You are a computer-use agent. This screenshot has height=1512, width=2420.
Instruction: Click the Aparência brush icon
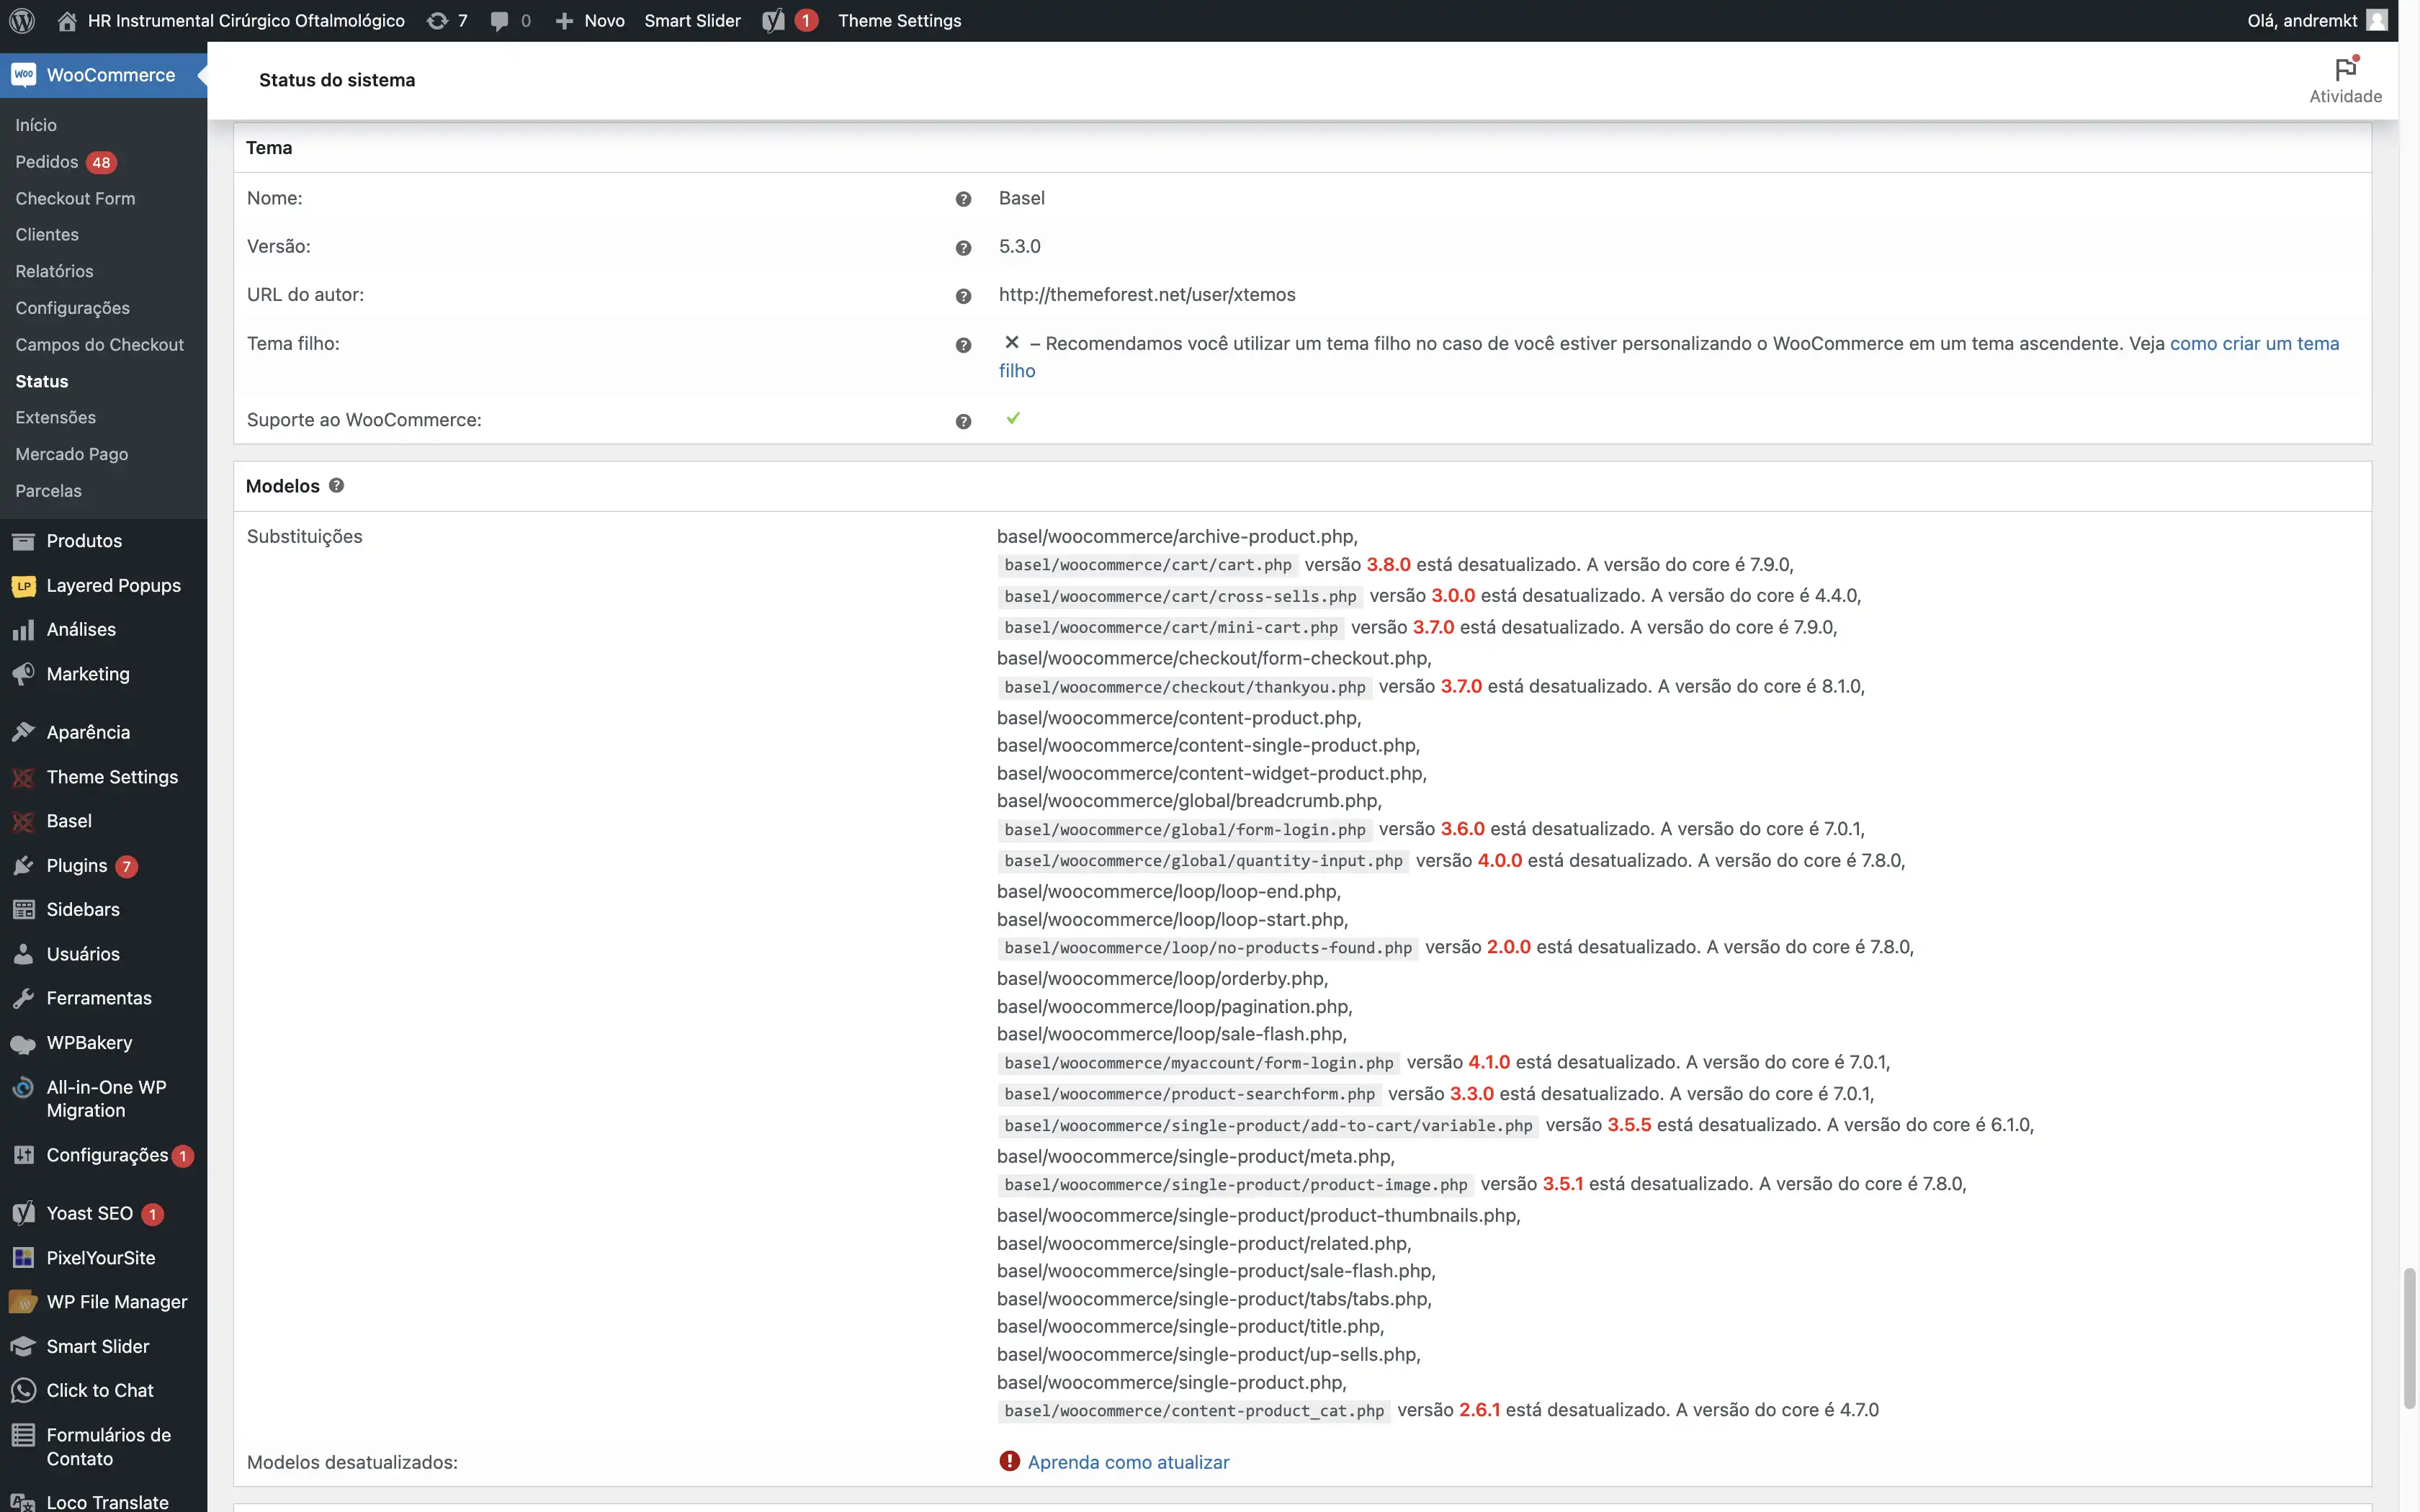[x=24, y=732]
